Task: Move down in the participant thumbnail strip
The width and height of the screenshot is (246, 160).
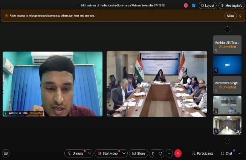Action: [227, 140]
